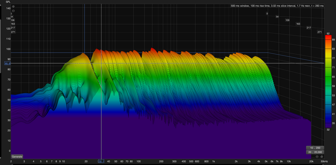
Task: Set frequency range to 10 .. 200
Action: pos(315,148)
